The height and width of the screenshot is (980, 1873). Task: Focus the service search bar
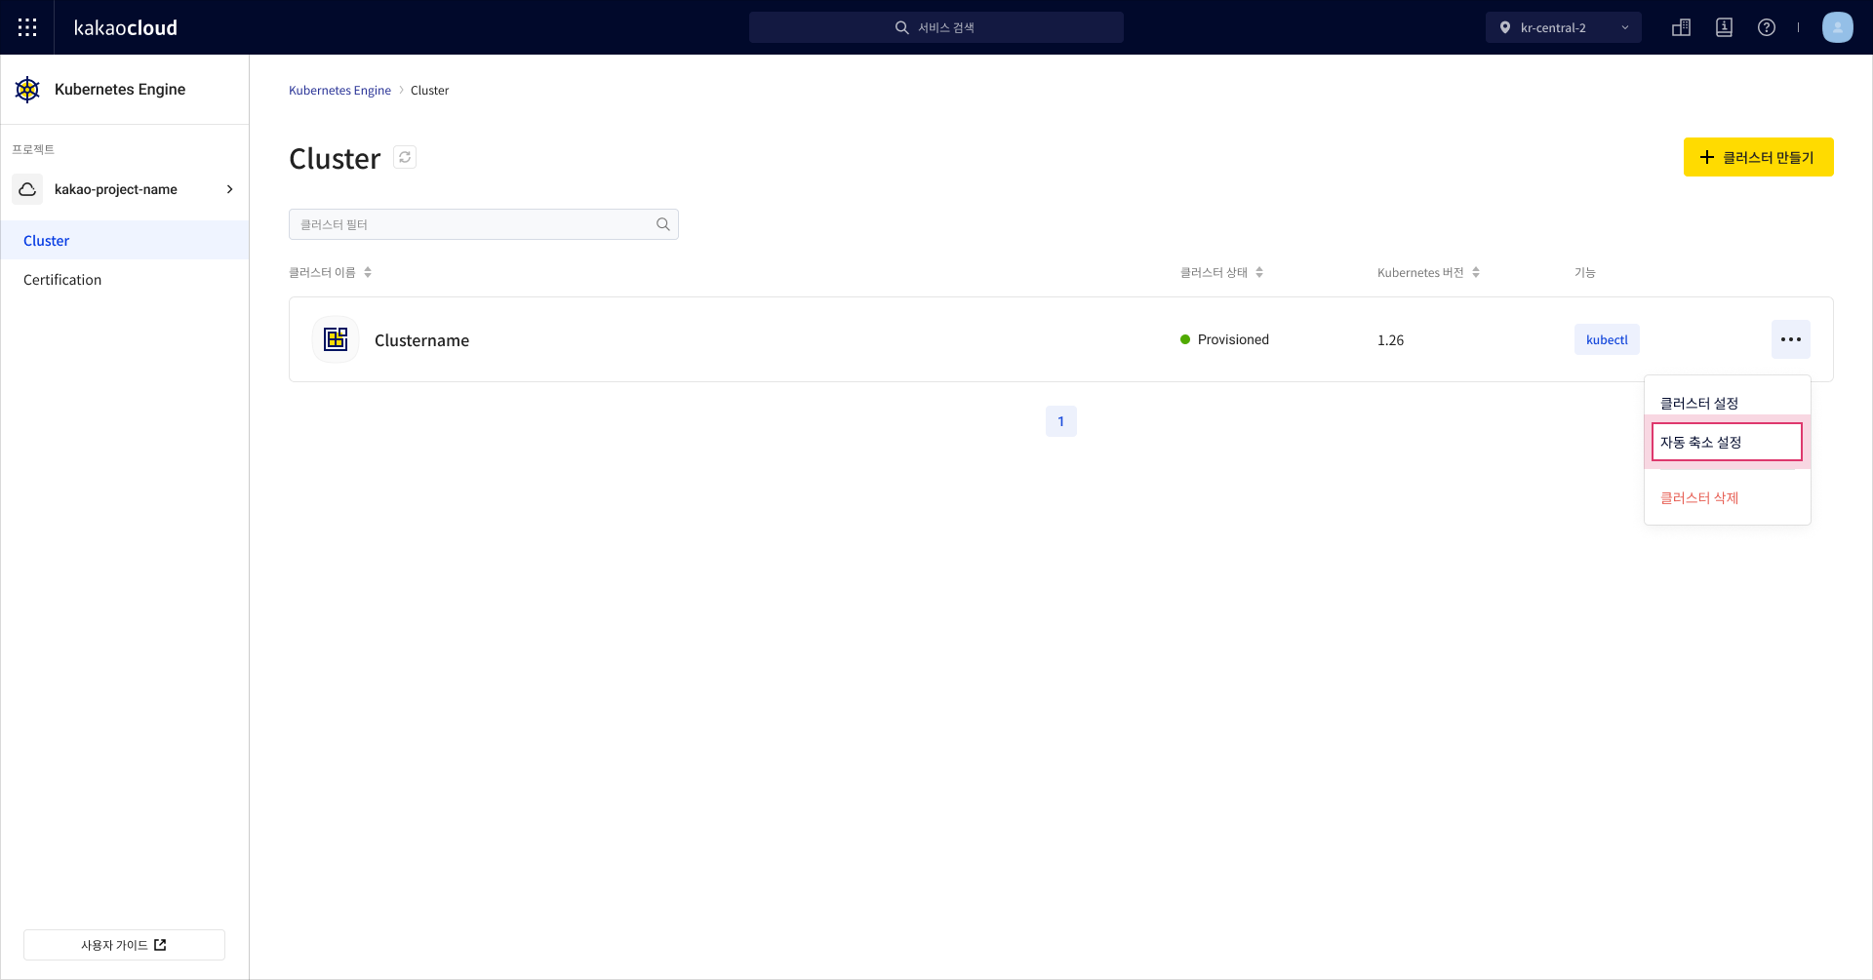pos(936,27)
